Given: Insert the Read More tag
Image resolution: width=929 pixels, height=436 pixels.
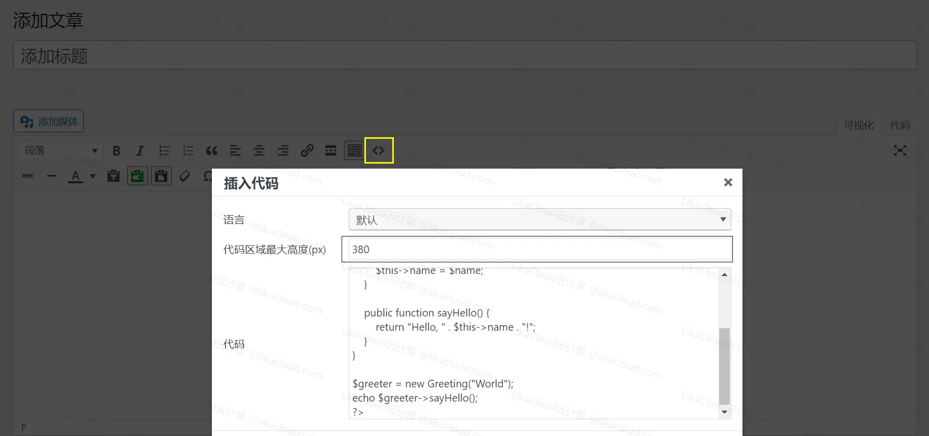Looking at the screenshot, I should point(330,150).
